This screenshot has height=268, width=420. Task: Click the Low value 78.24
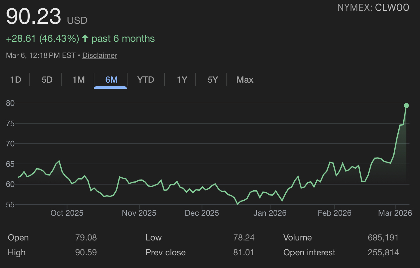pyautogui.click(x=244, y=238)
